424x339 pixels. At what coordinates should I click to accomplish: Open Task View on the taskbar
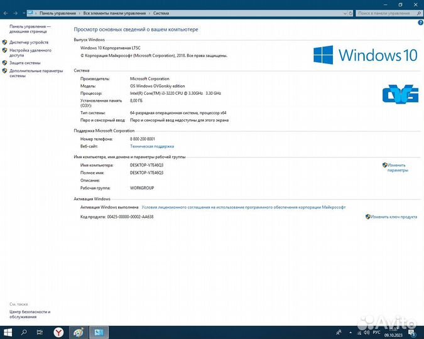(x=40, y=332)
